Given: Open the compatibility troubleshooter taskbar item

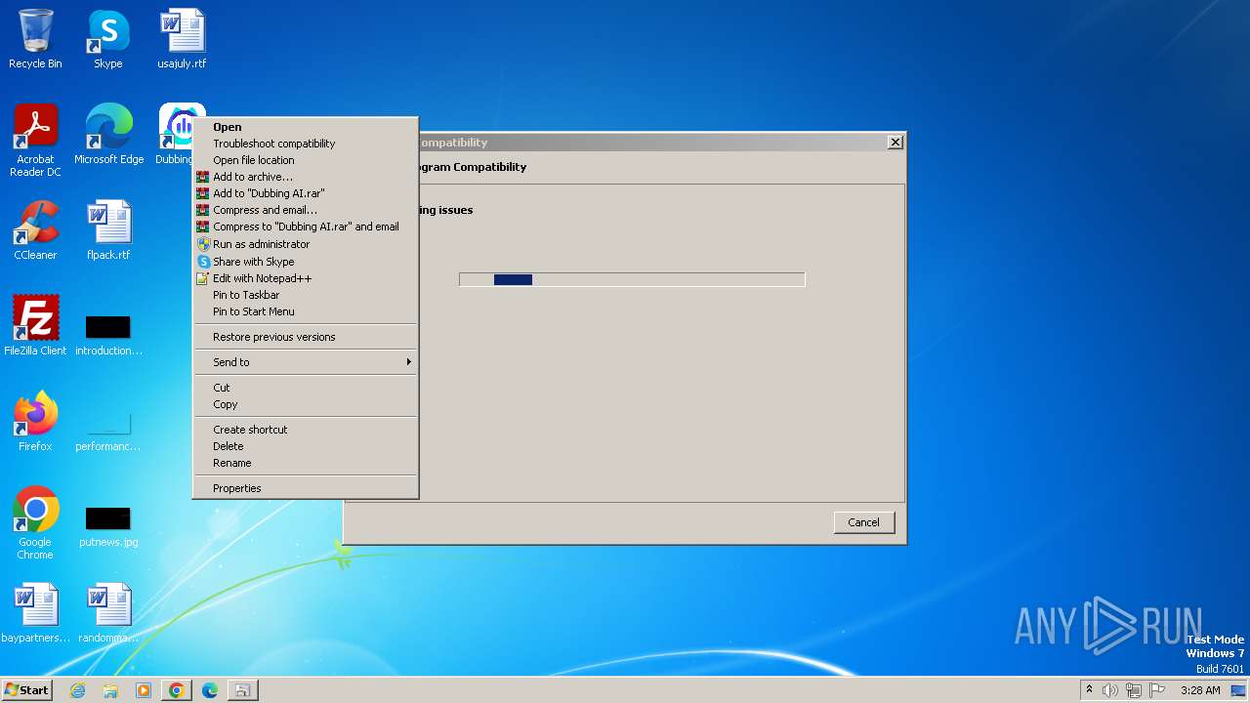Looking at the screenshot, I should click(242, 690).
